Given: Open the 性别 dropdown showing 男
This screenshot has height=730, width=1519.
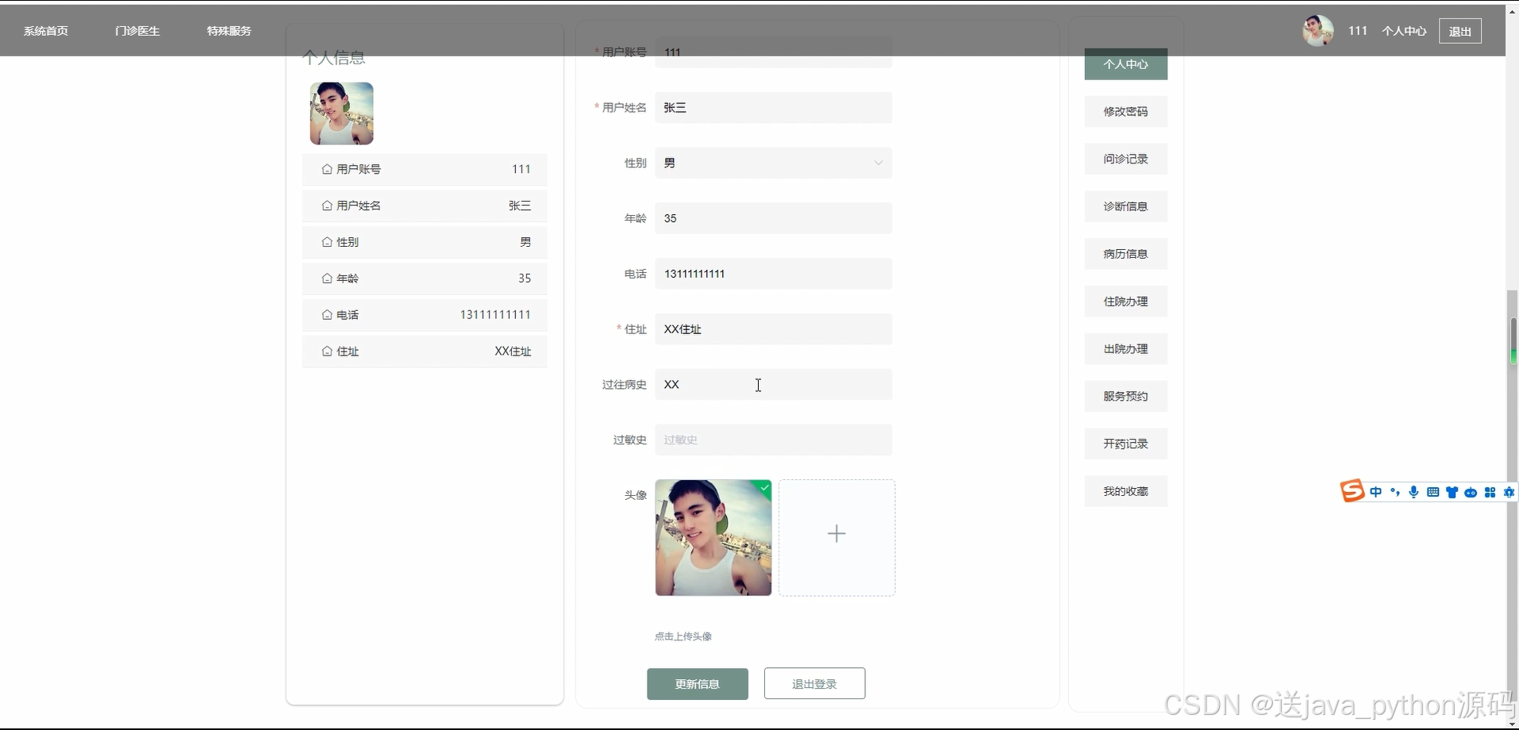Looking at the screenshot, I should [774, 163].
